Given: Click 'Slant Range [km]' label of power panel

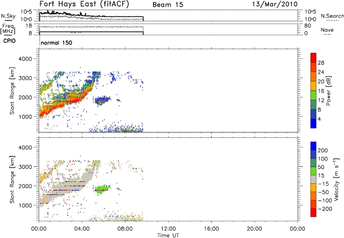Looking at the screenshot, I should (x=12, y=91).
